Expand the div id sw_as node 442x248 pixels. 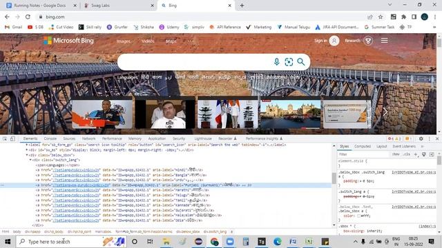(27, 150)
